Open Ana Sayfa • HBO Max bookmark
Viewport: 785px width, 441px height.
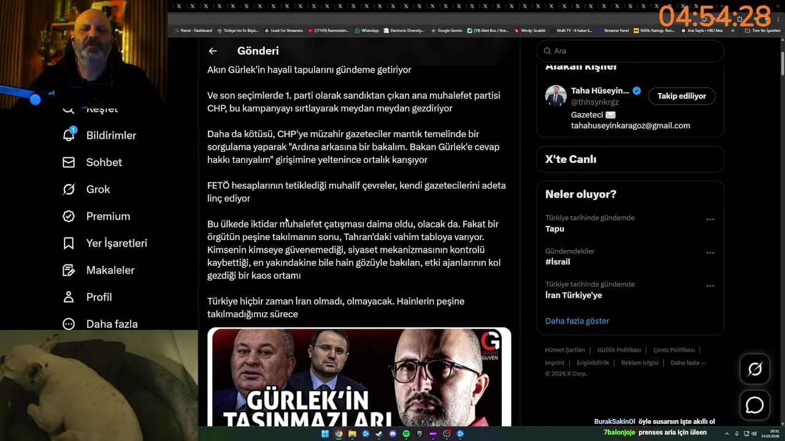pos(702,30)
